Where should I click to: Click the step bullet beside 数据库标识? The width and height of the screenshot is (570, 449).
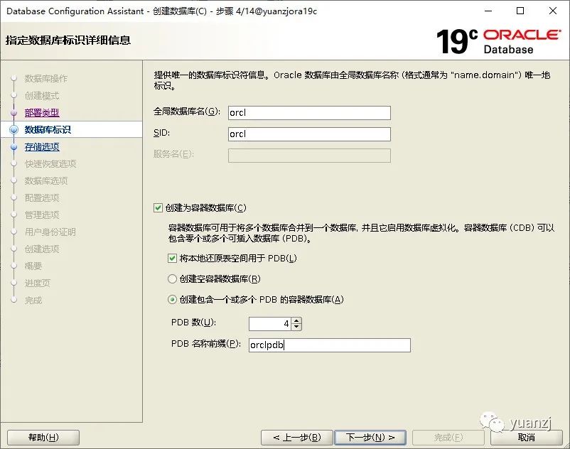(14, 130)
